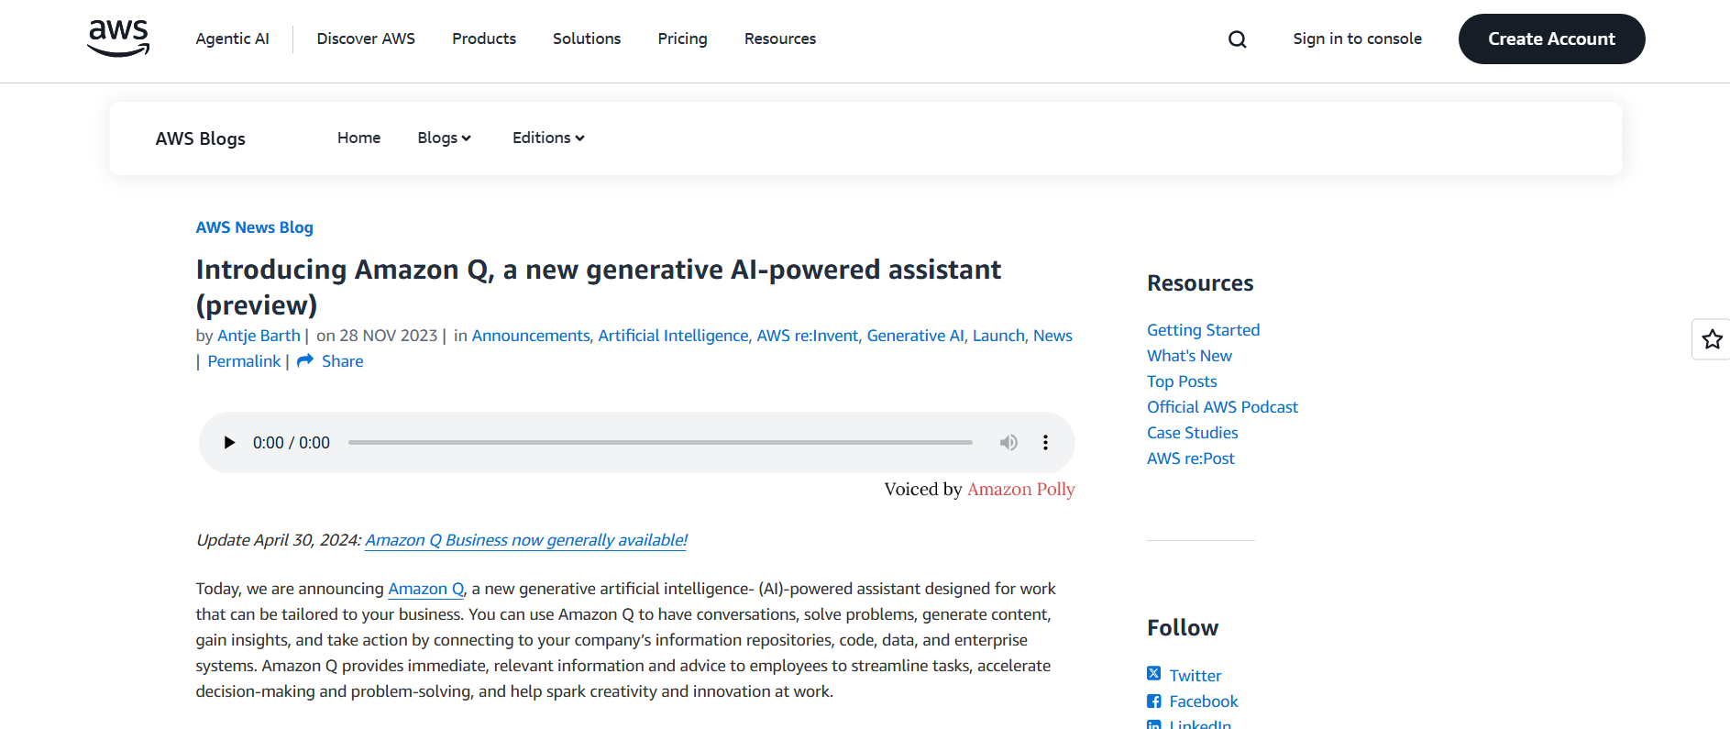Open Antje Barth author link

coord(259,336)
